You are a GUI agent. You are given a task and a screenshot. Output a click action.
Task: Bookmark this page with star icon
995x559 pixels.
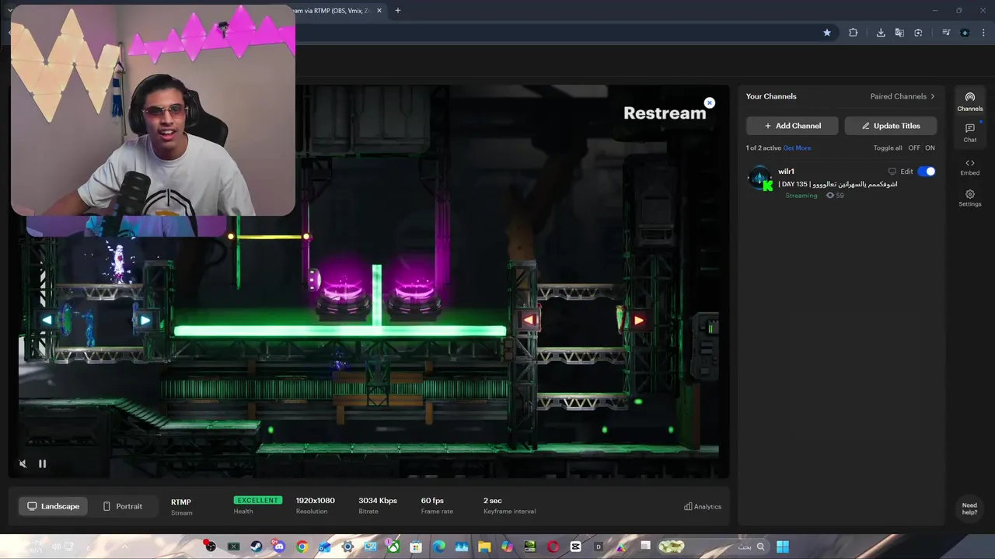click(827, 33)
